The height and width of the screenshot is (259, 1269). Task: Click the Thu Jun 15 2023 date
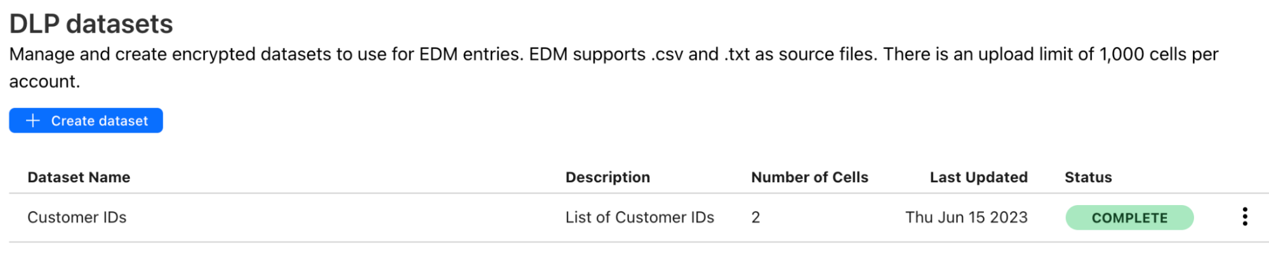(x=966, y=217)
